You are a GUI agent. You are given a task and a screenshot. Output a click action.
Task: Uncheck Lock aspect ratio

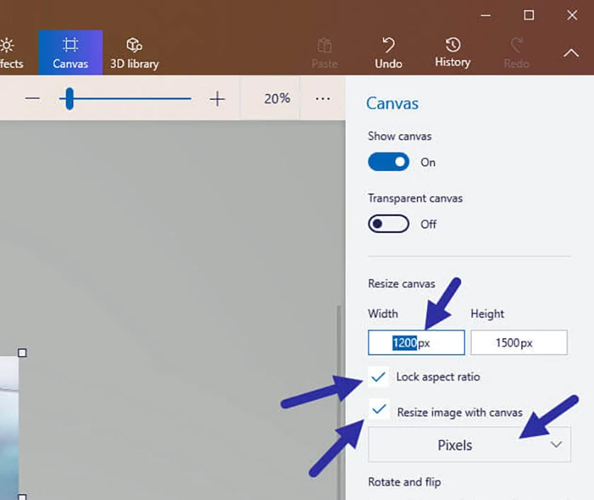[378, 376]
